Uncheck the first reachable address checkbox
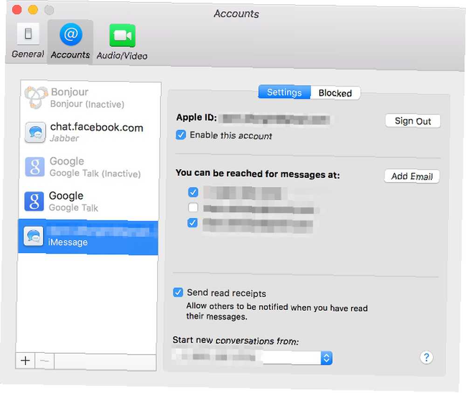466x393 pixels. (193, 192)
